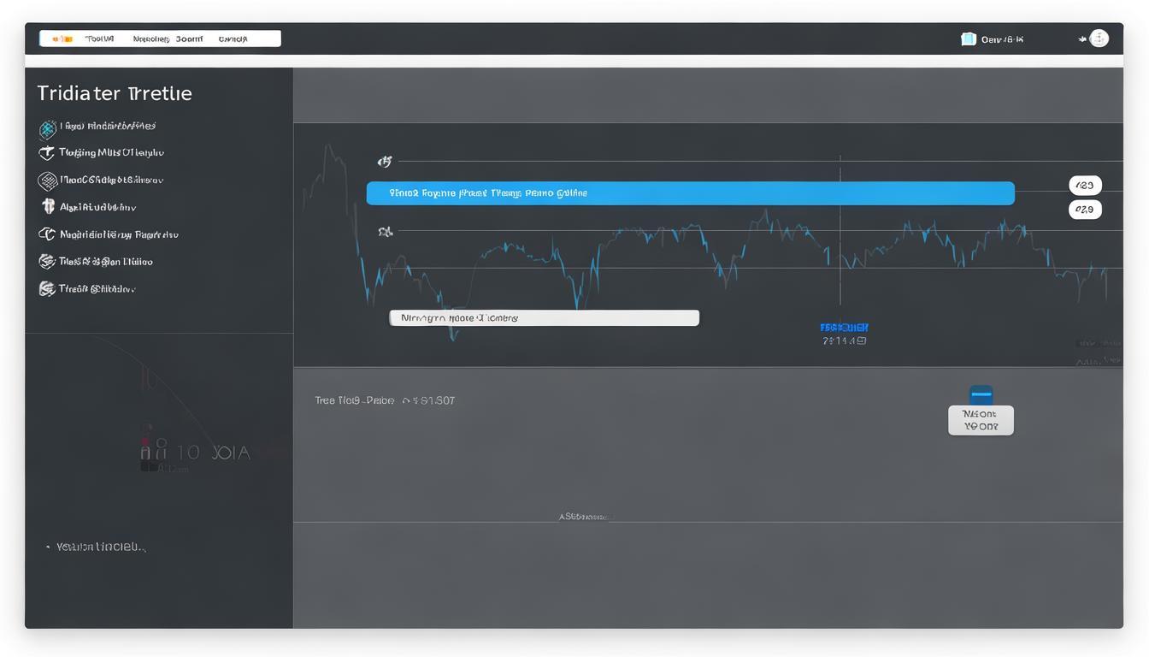
Task: Click inside the white text field over the chart
Action: pos(544,318)
